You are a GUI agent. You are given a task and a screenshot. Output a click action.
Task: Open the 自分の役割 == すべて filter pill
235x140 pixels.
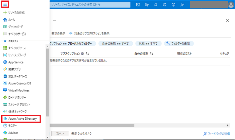(x=116, y=44)
